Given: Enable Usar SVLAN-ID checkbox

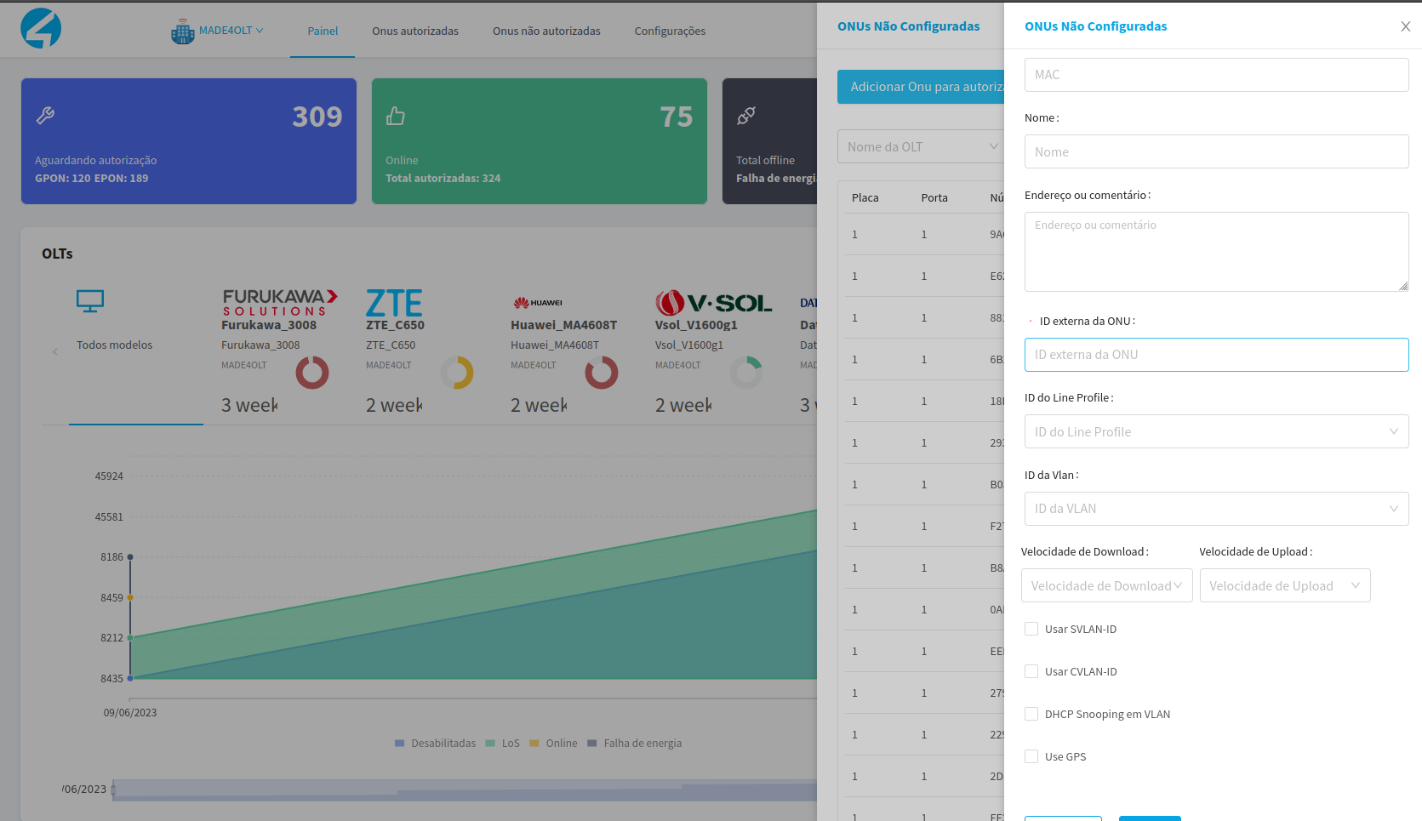Looking at the screenshot, I should point(1031,629).
